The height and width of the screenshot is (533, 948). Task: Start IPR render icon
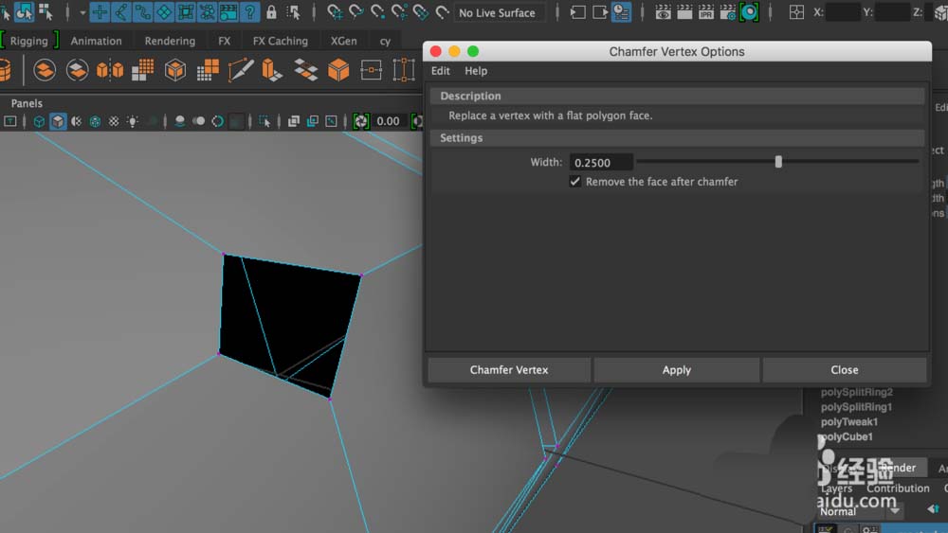[x=706, y=12]
